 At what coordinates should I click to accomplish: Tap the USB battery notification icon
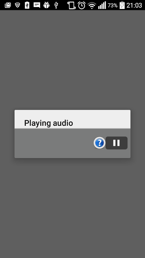[27, 5]
